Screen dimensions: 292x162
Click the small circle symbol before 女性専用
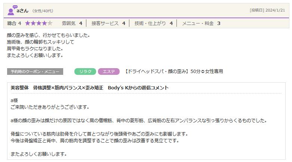[203, 72]
